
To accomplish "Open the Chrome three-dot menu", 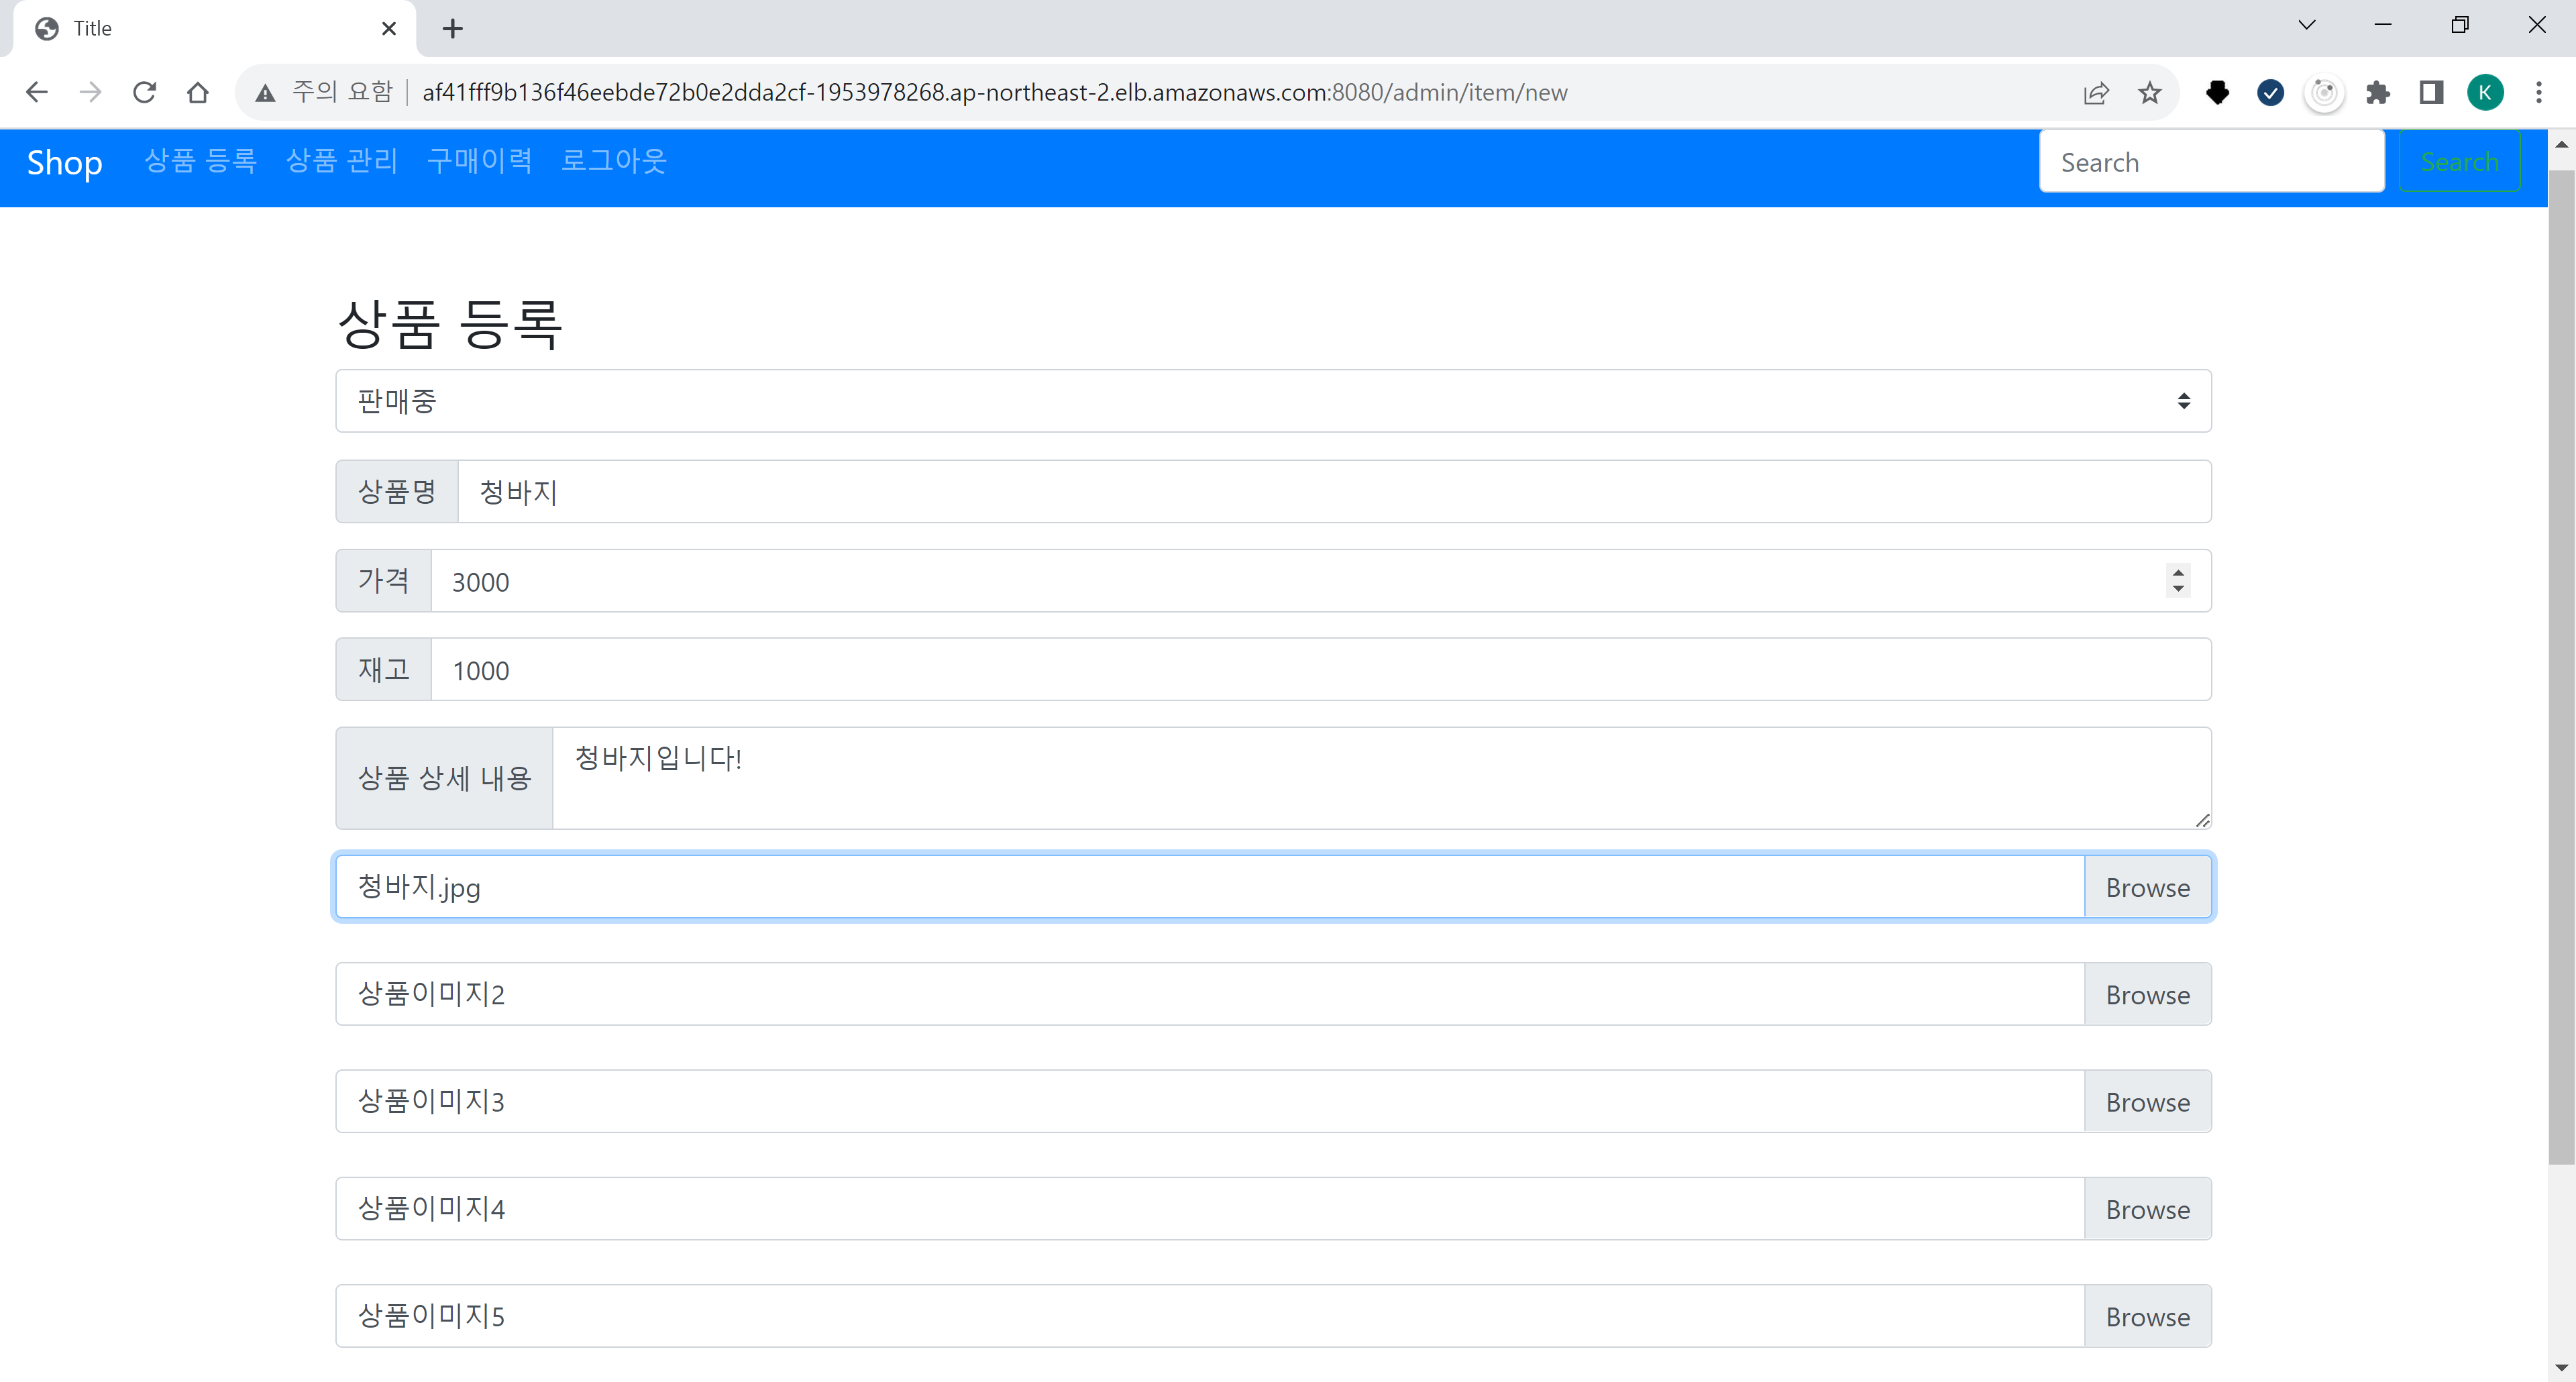I will (x=2539, y=92).
